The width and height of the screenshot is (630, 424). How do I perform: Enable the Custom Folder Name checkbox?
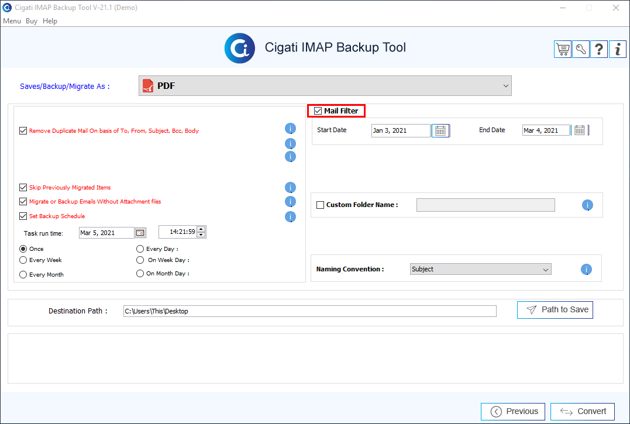[x=320, y=205]
